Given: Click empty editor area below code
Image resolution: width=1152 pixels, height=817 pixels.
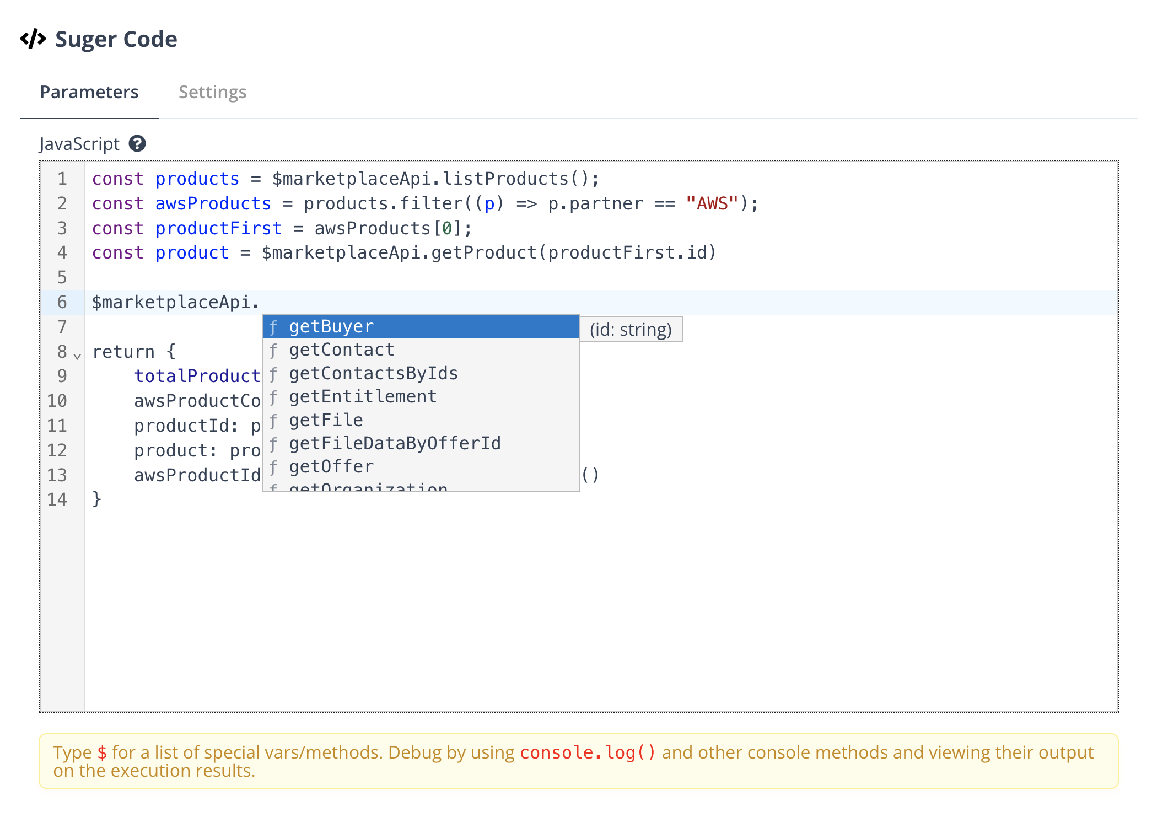Looking at the screenshot, I should pos(551,606).
